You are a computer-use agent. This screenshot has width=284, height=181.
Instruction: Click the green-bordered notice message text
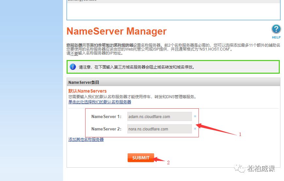click(x=138, y=67)
